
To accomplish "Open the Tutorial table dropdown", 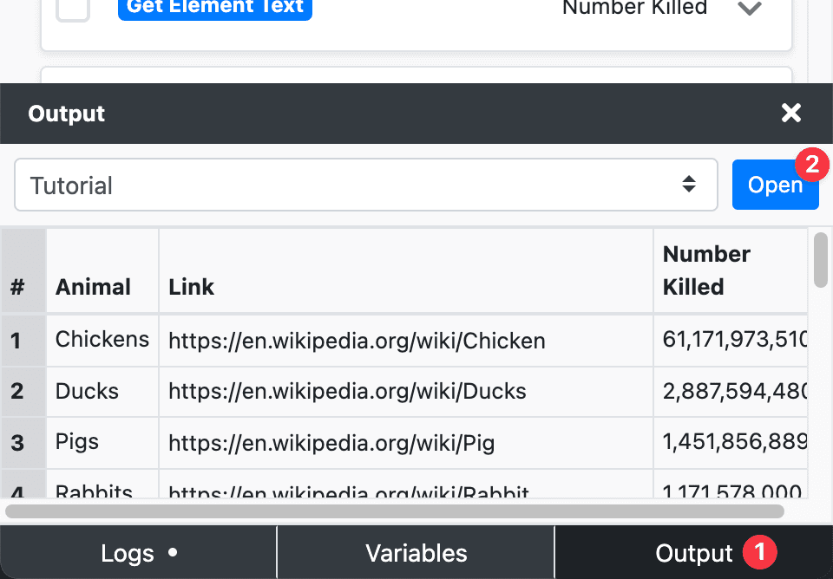I will (x=365, y=185).
